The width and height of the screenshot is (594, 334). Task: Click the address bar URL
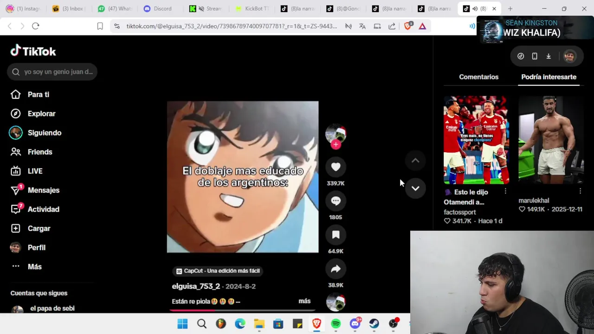click(x=232, y=26)
